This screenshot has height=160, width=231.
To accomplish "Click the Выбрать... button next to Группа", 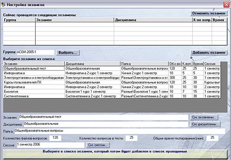I will click(x=68, y=52).
